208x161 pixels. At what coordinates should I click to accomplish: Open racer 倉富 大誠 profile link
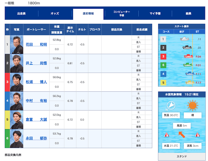pos(36,120)
